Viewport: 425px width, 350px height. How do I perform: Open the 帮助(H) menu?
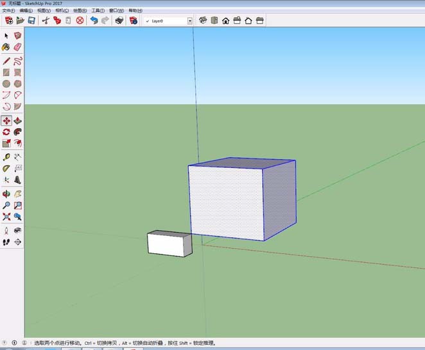click(x=135, y=10)
